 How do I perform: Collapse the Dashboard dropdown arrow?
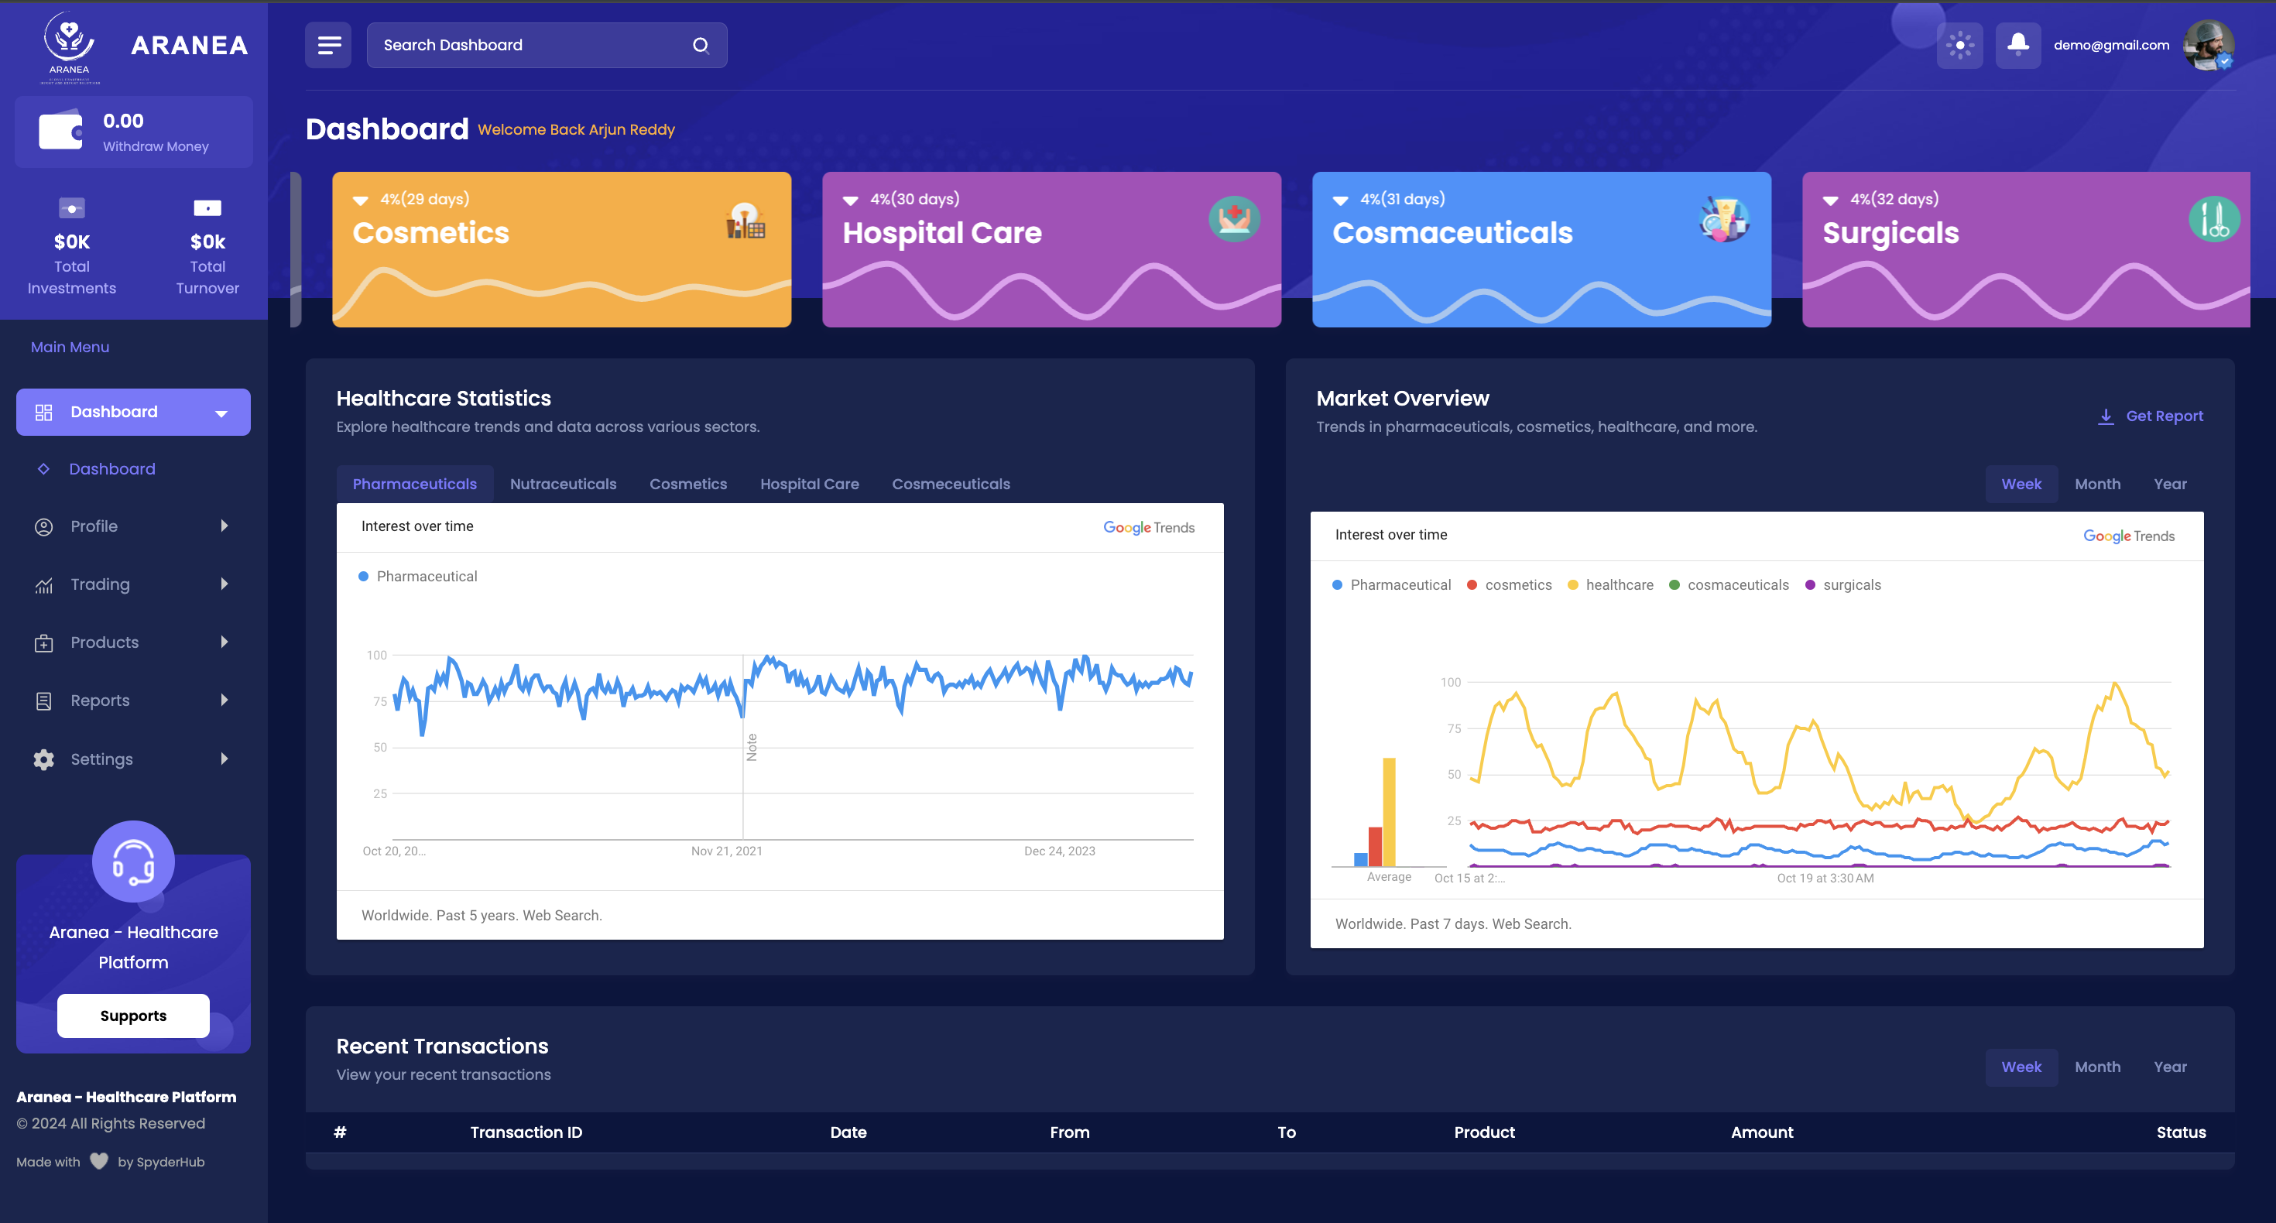coord(221,413)
